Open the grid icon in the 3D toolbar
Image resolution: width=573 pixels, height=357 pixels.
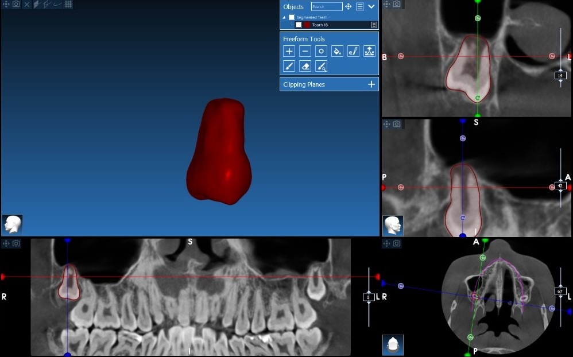68,5
